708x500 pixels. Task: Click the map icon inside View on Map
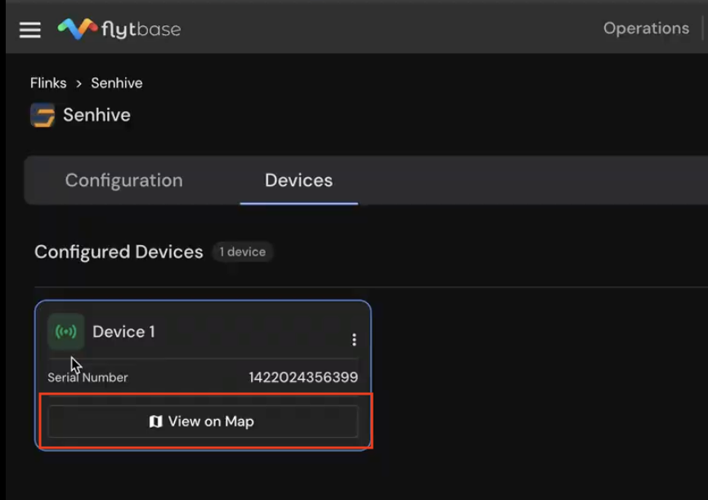coord(156,422)
